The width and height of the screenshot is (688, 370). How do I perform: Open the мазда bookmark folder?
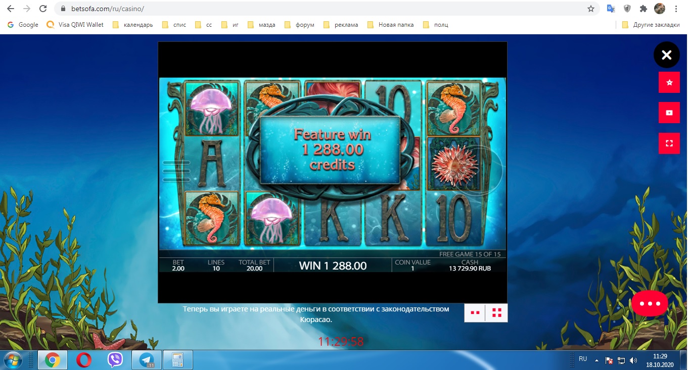[261, 25]
